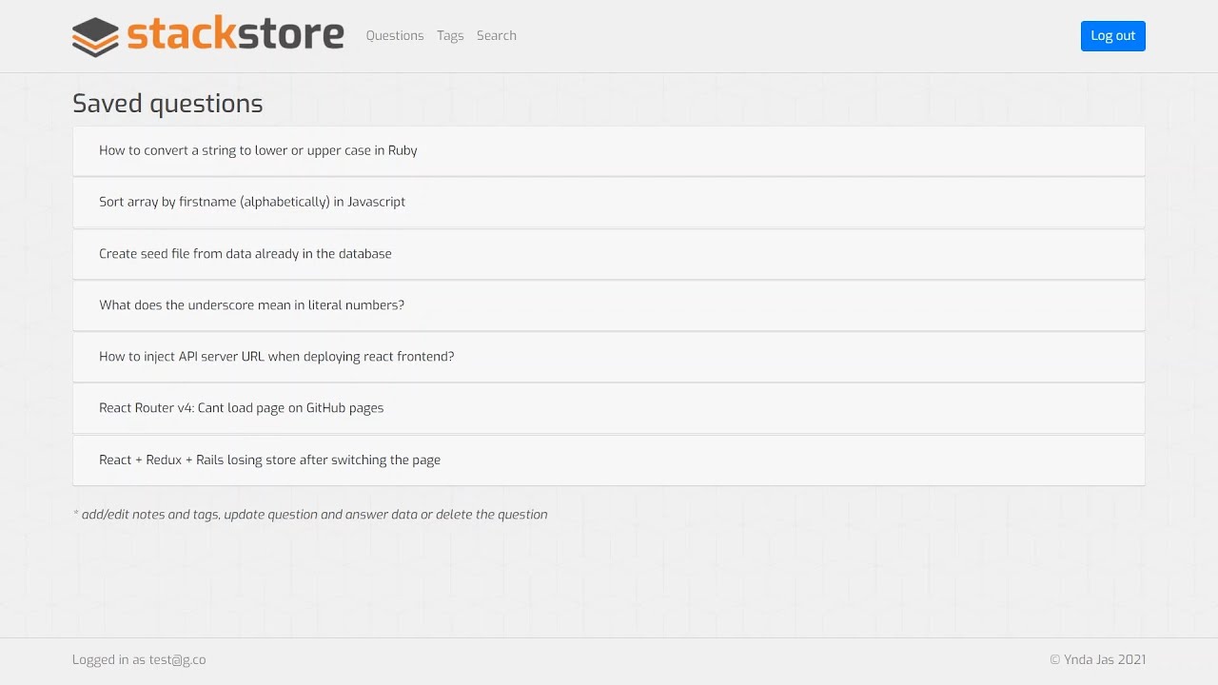Open 'inject API server URL' question

[x=609, y=357]
